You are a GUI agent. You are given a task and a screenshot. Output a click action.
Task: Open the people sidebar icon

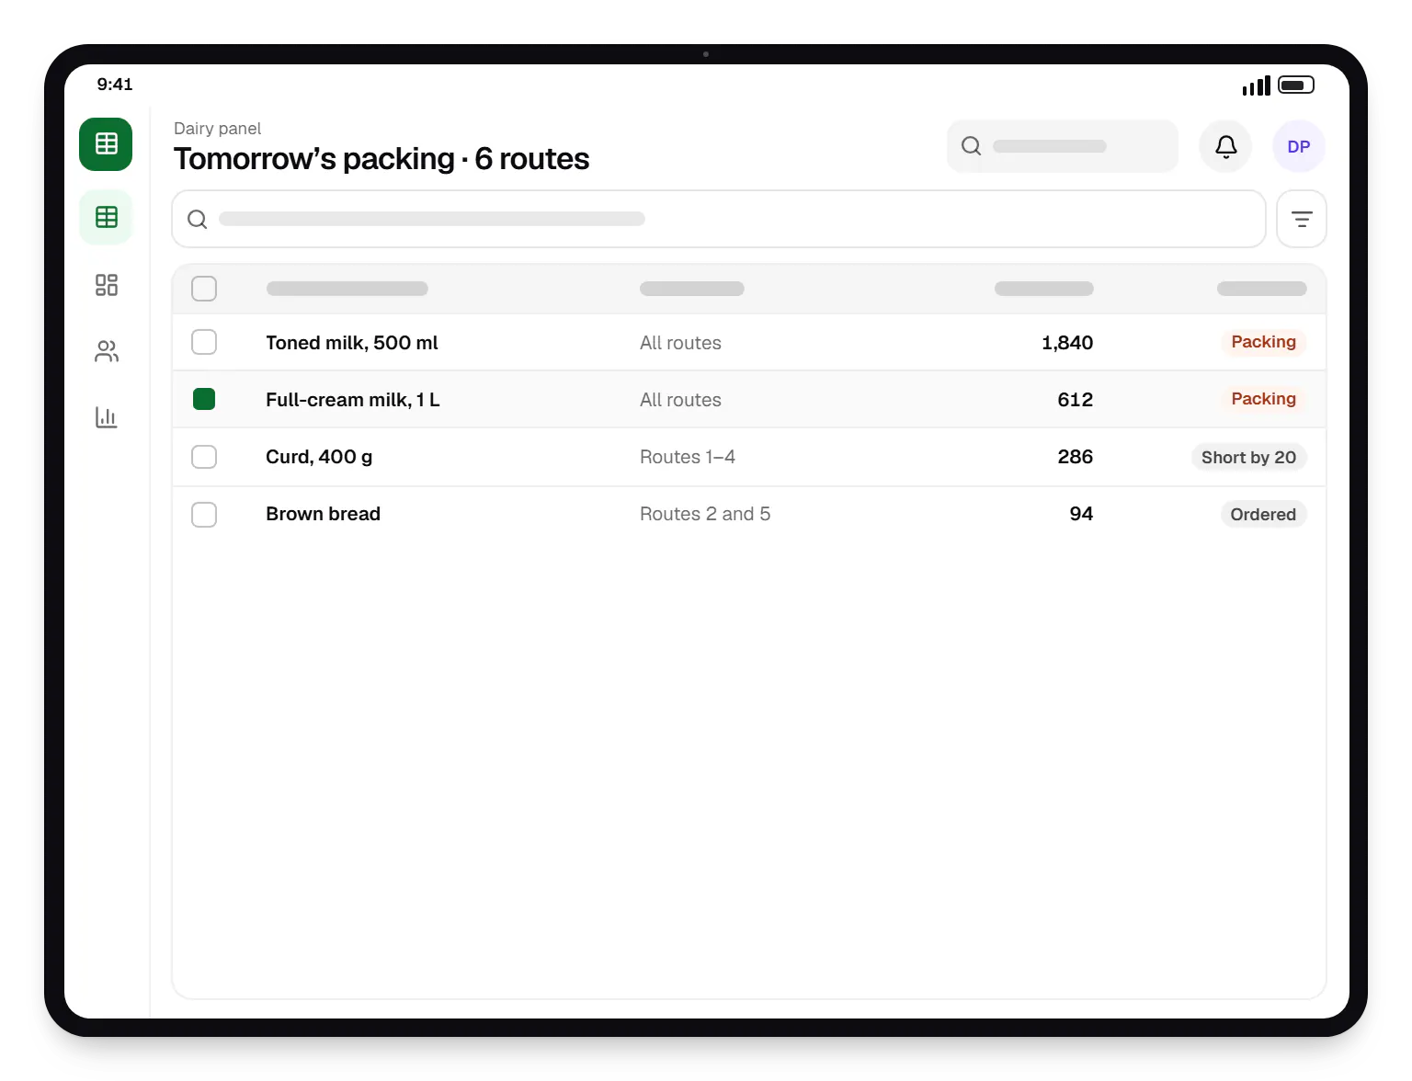(x=106, y=351)
